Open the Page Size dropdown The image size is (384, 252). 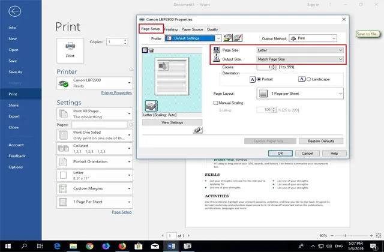(x=300, y=50)
